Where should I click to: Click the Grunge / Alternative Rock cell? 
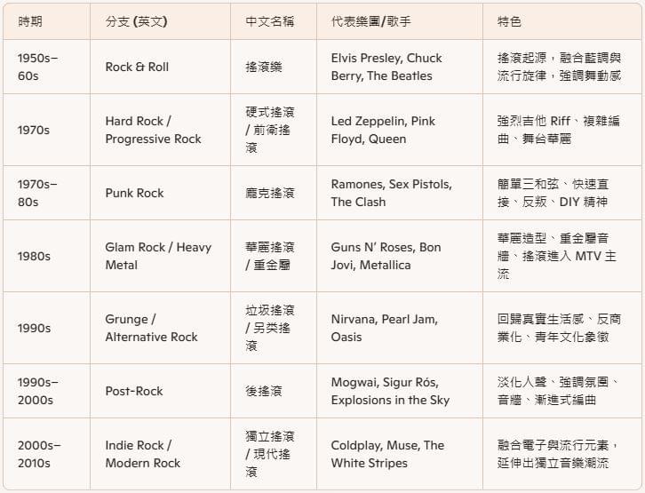(161, 328)
